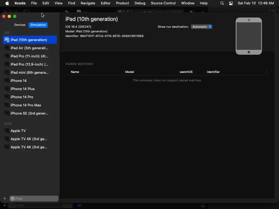The image size is (279, 209).
Task: Click the filter options icon in Filter field
Action: (x=13, y=198)
